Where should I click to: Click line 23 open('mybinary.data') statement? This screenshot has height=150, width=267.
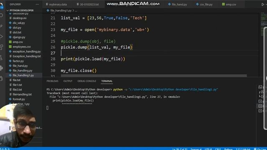[105, 30]
